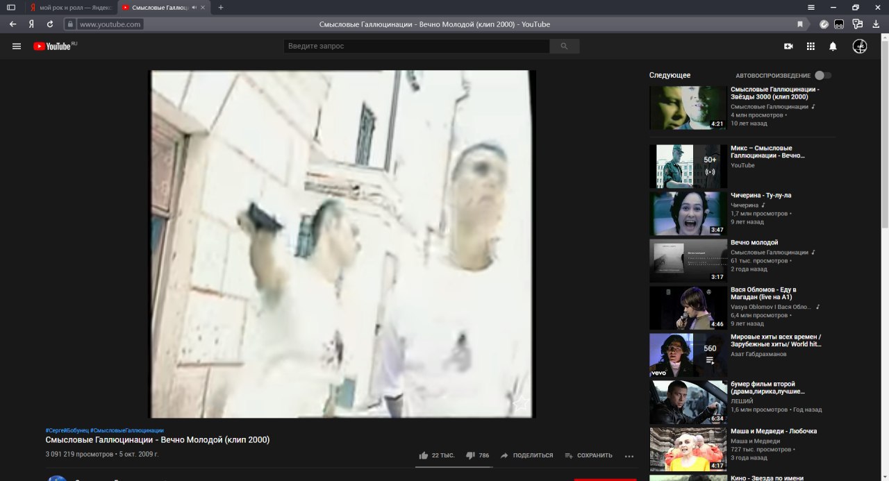Click title 'Маша и Медведи - Любочка'
Image resolution: width=889 pixels, height=481 pixels.
[x=774, y=431]
